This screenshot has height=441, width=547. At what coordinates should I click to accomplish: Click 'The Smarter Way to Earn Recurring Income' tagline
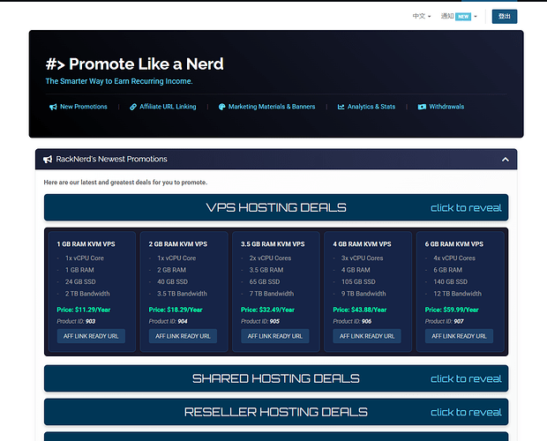point(119,81)
